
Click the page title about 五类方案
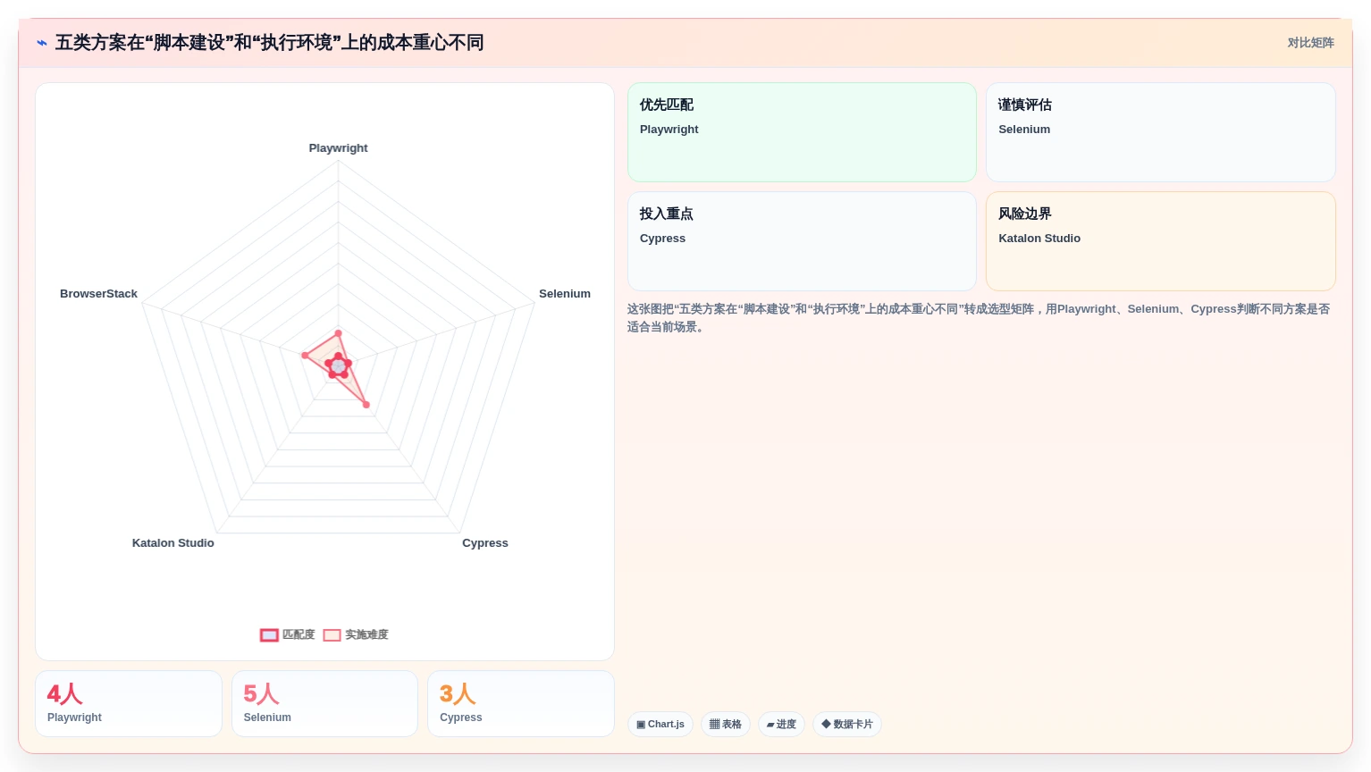269,43
